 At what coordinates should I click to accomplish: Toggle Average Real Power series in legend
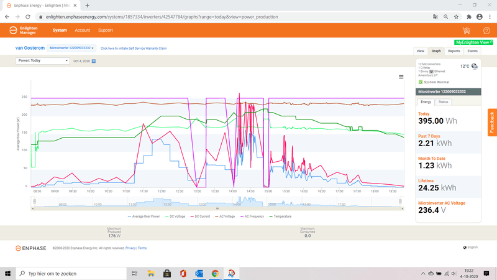click(x=144, y=217)
